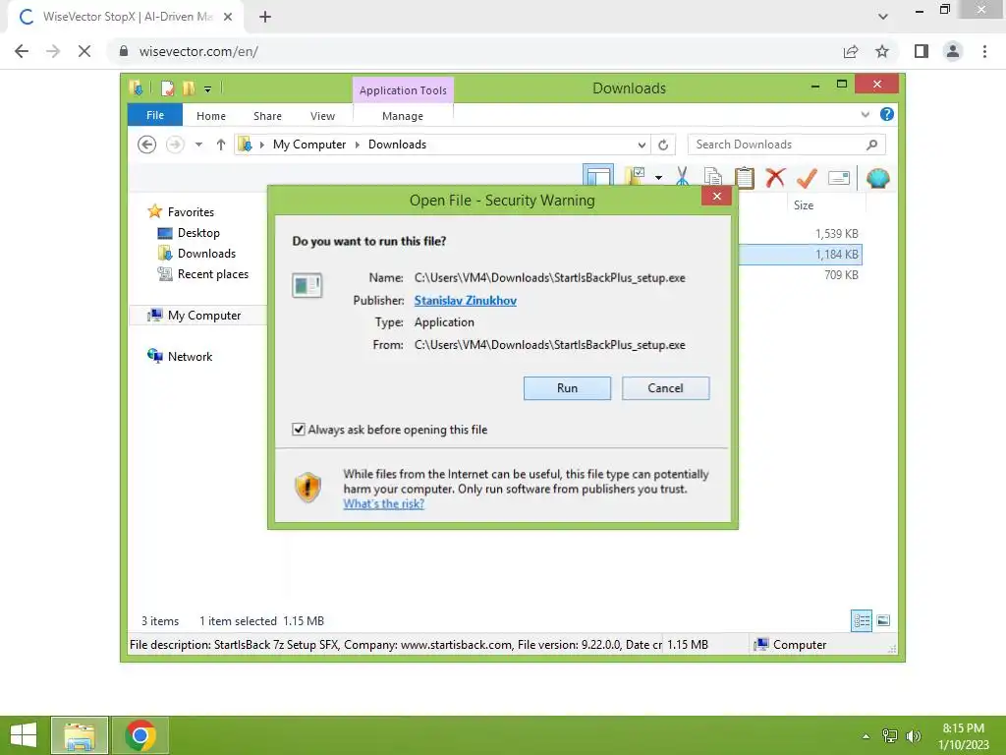Expand the ribbon chevron

[x=865, y=115]
